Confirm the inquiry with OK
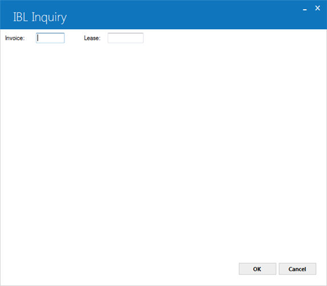 [257, 269]
